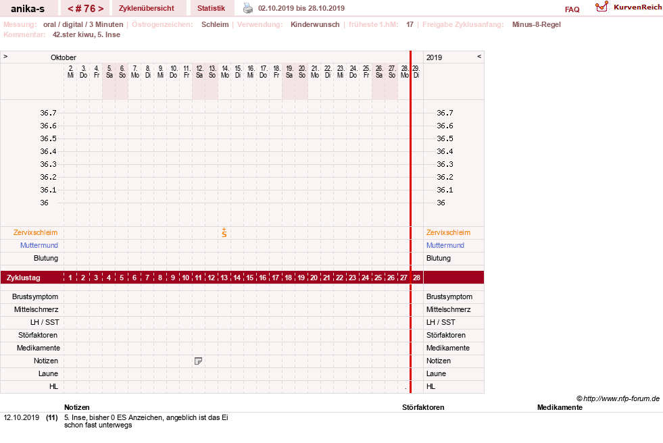The image size is (663, 443).
Task: Click the left Muttermund row label
Action: [x=39, y=245]
